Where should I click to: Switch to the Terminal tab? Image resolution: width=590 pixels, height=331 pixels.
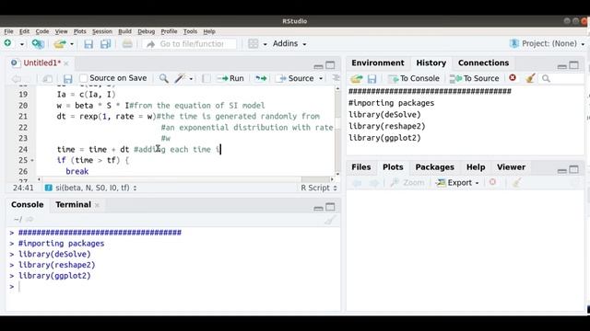pyautogui.click(x=74, y=204)
